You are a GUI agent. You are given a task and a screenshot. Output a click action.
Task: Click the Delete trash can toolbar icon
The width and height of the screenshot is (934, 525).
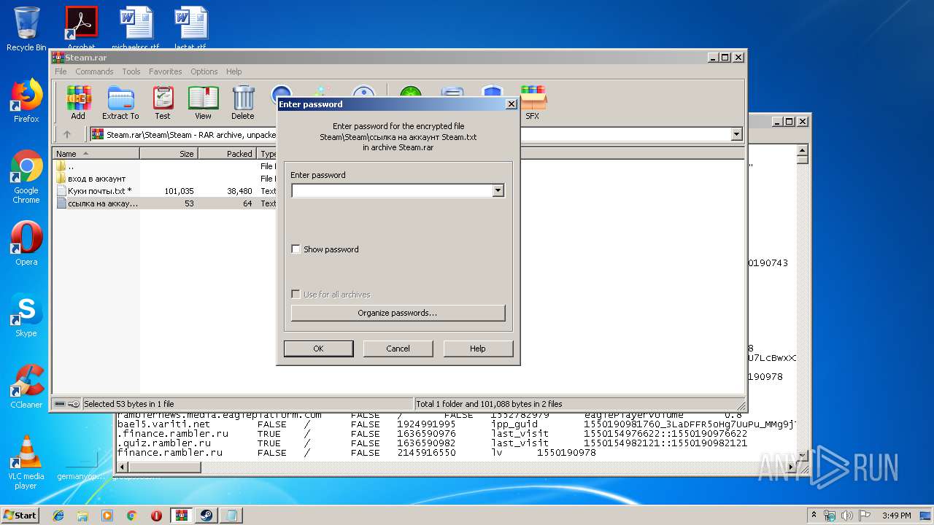point(243,103)
